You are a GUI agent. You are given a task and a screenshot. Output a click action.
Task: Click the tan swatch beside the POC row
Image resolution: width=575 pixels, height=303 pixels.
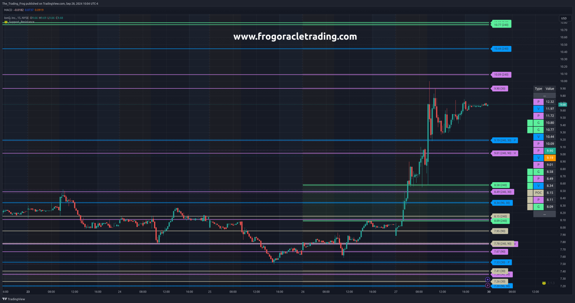point(530,193)
